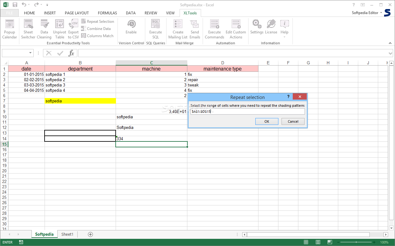Switch to Page Break Preview in status bar
Viewport: 395px width, 246px height.
coord(329,242)
